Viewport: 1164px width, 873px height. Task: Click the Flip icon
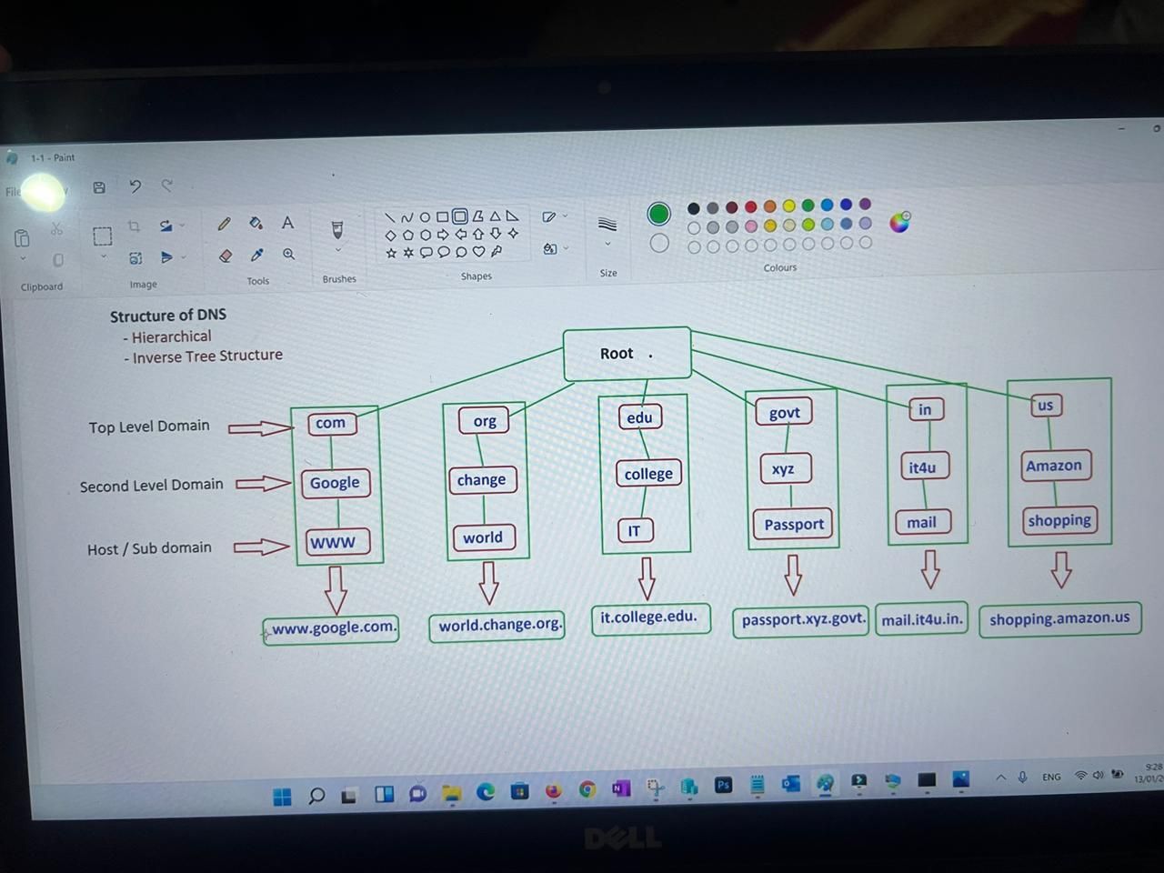(166, 257)
